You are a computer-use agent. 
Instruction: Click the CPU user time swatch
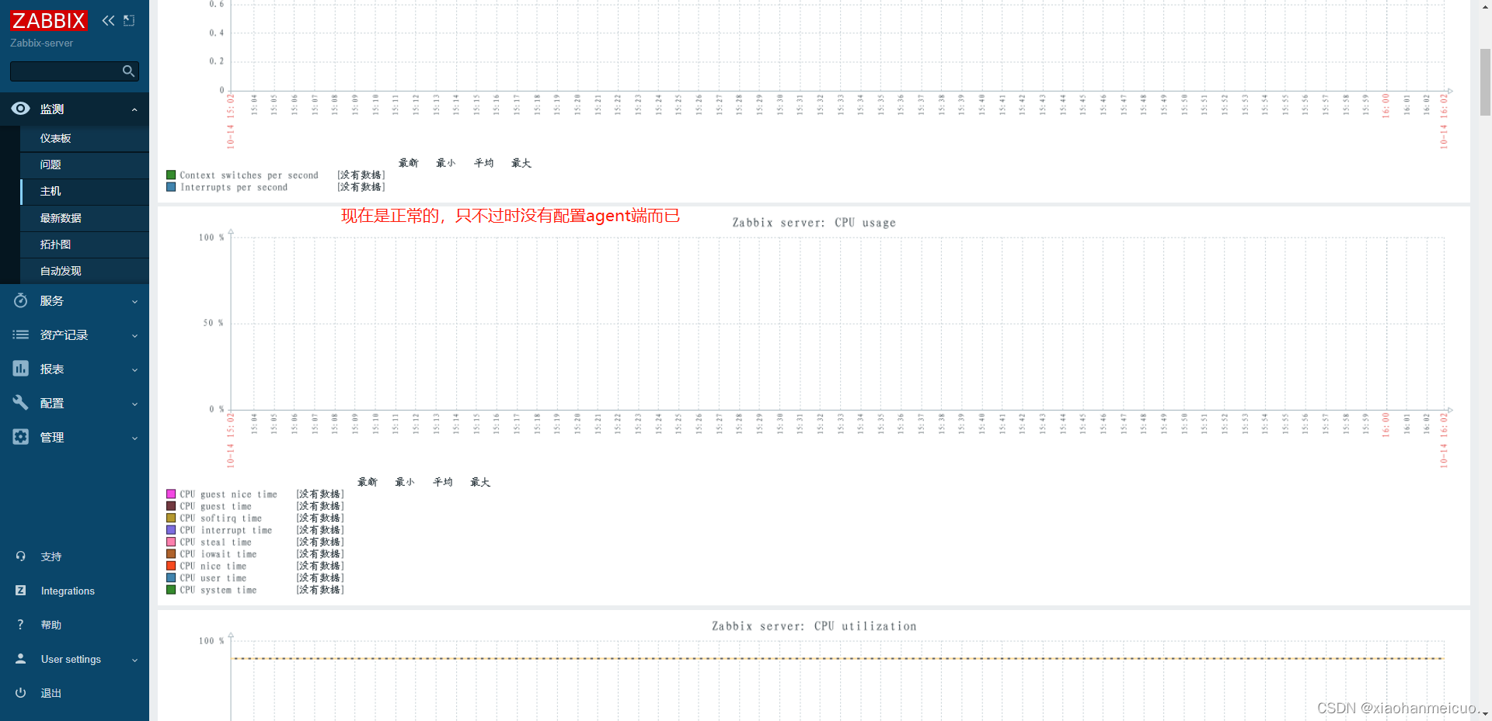[x=171, y=577]
